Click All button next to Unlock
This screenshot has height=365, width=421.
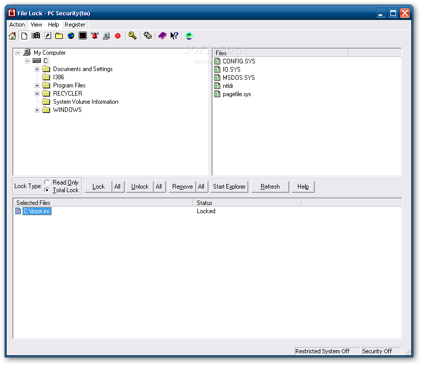click(159, 187)
